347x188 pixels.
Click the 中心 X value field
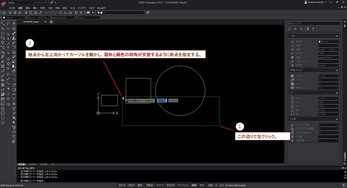tap(328, 98)
